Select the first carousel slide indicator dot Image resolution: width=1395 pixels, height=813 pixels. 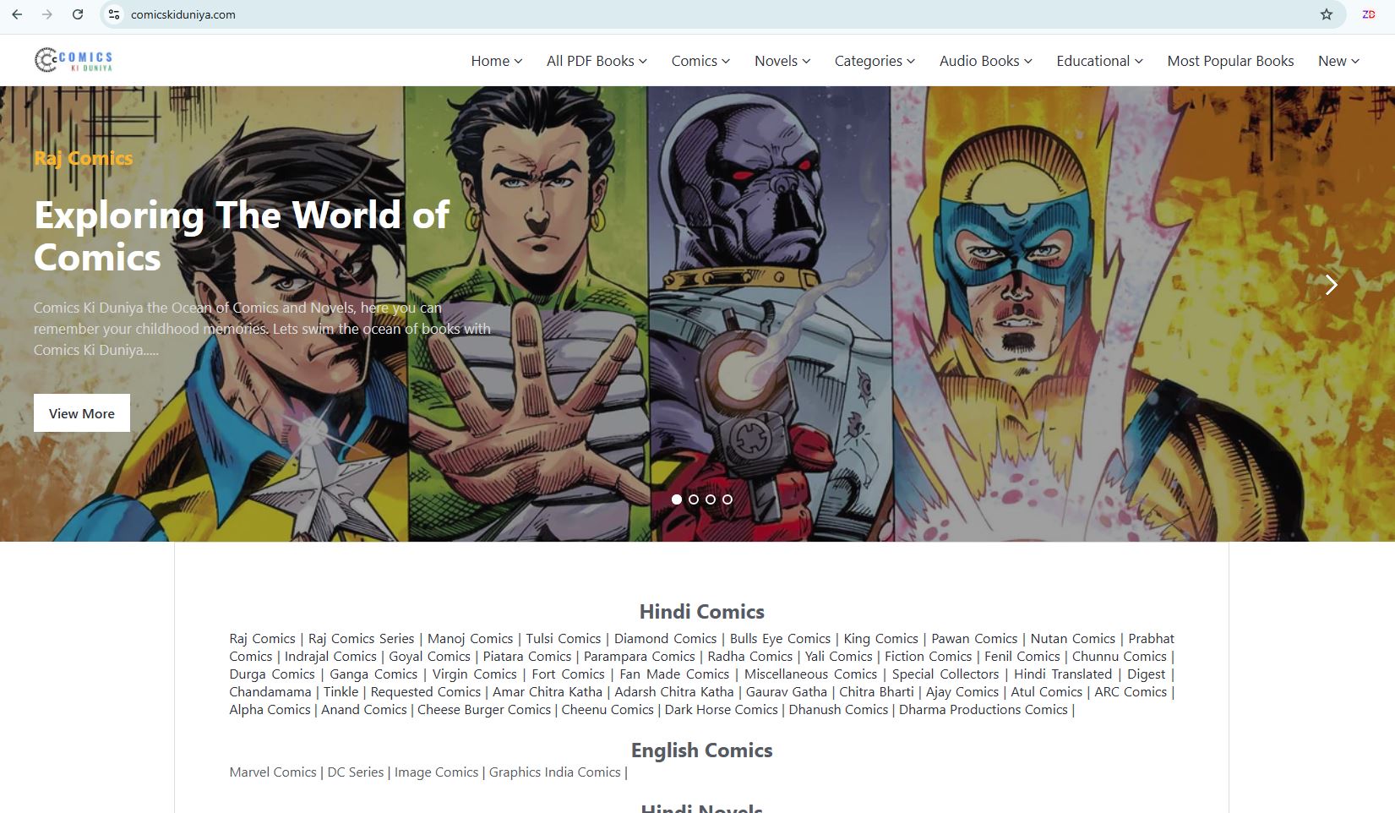coord(676,499)
